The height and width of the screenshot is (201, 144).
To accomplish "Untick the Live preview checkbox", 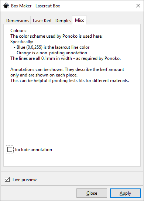I will [7, 180].
